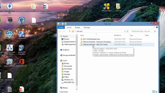Open 'Emplacements récents' in Favoris
The height and width of the screenshot is (93, 165).
(69, 42)
